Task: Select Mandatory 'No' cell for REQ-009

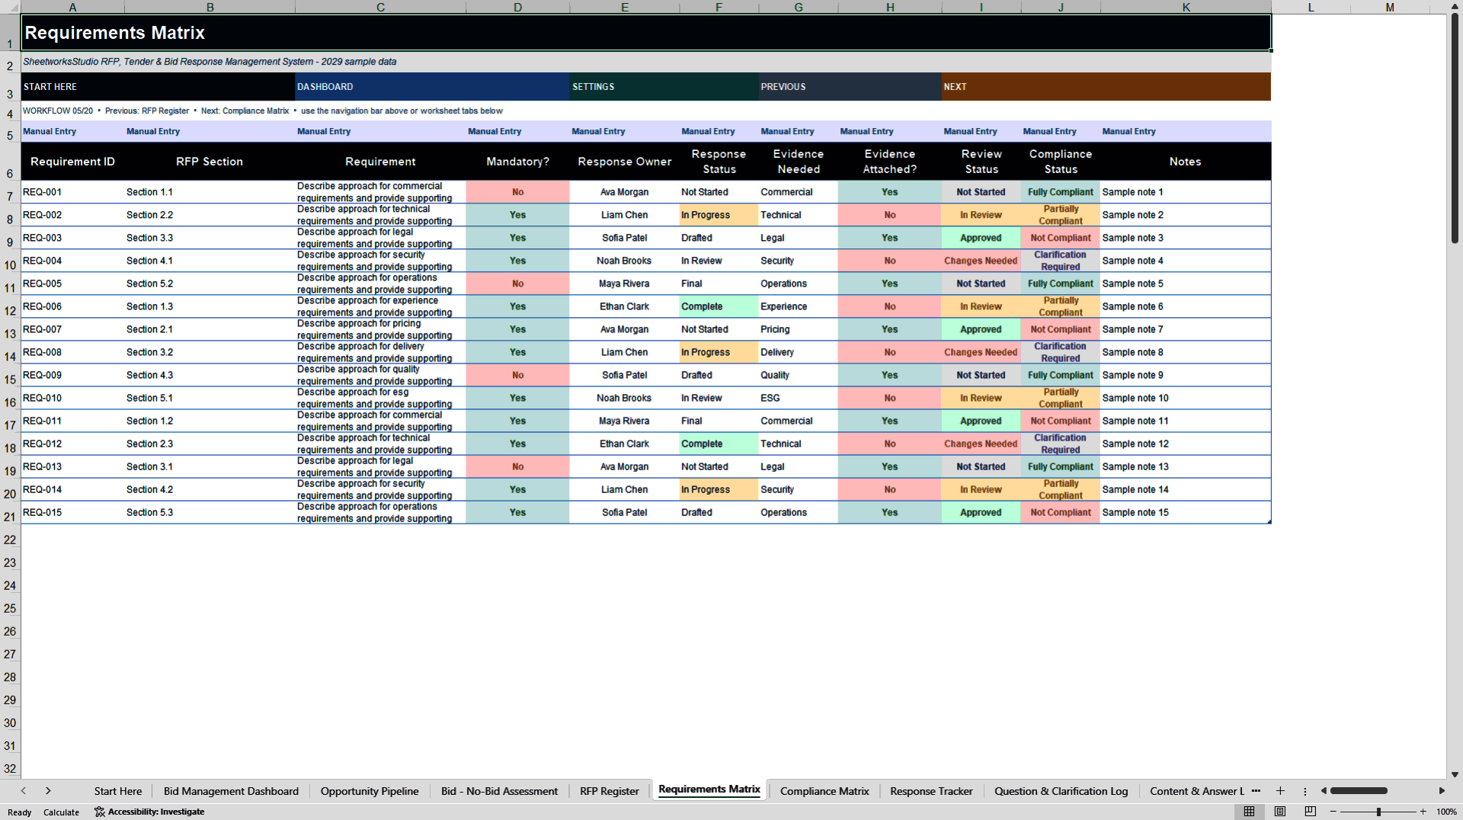Action: pyautogui.click(x=517, y=375)
